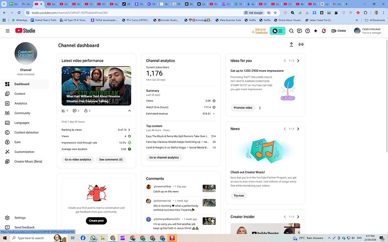The image size is (388, 242).
Task: Open Customization in the sidebar
Action: (x=26, y=152)
